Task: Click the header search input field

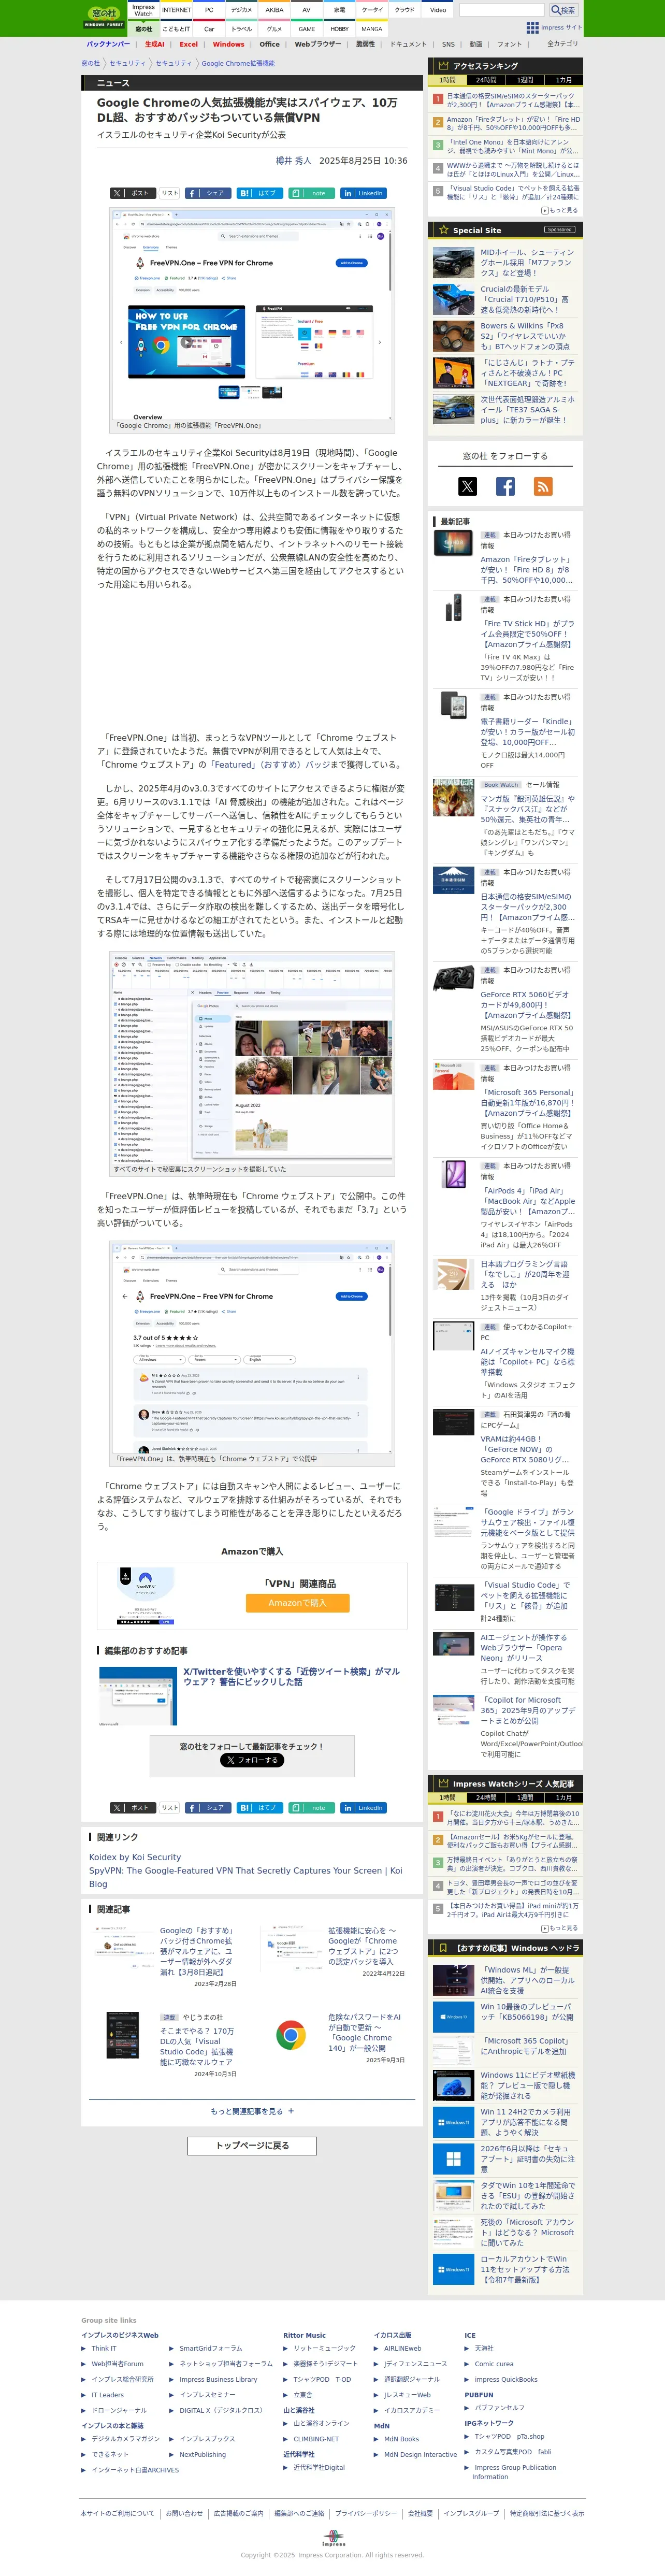Action: coord(501,10)
